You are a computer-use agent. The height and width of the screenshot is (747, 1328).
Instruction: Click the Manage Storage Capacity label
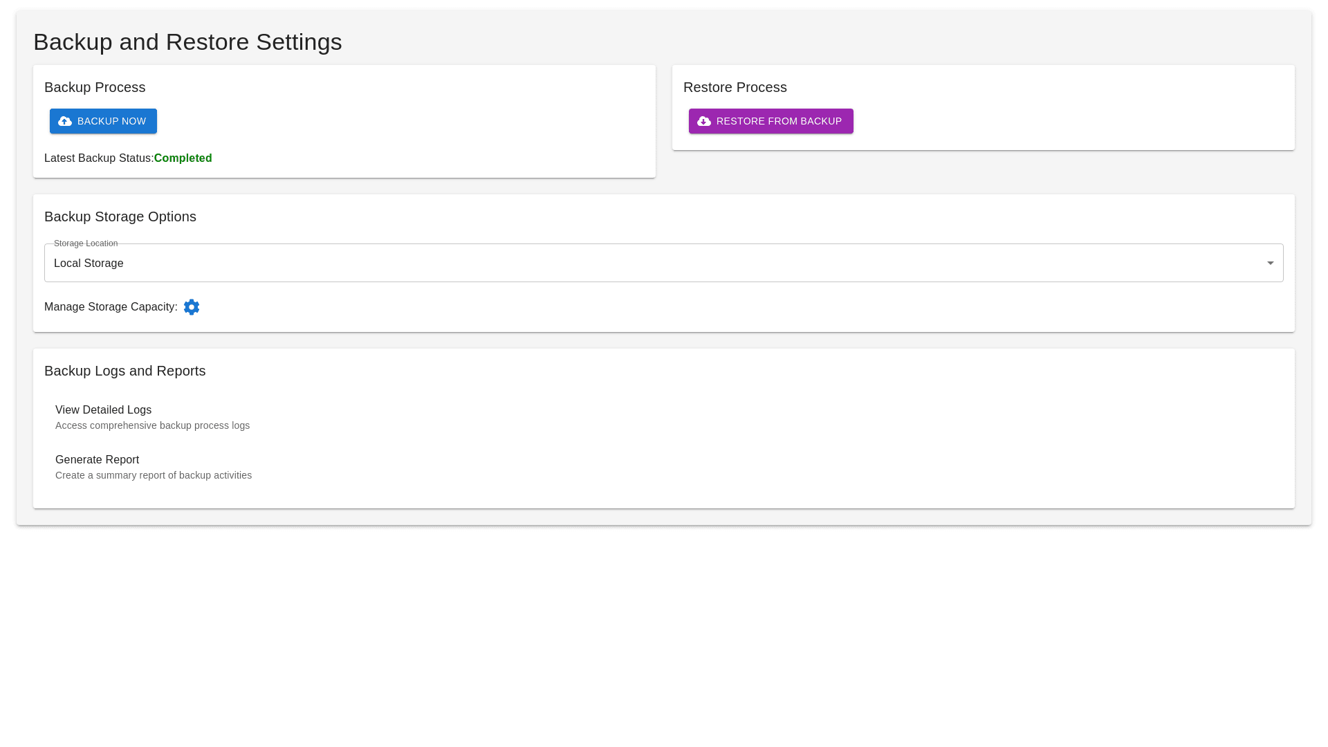[111, 307]
